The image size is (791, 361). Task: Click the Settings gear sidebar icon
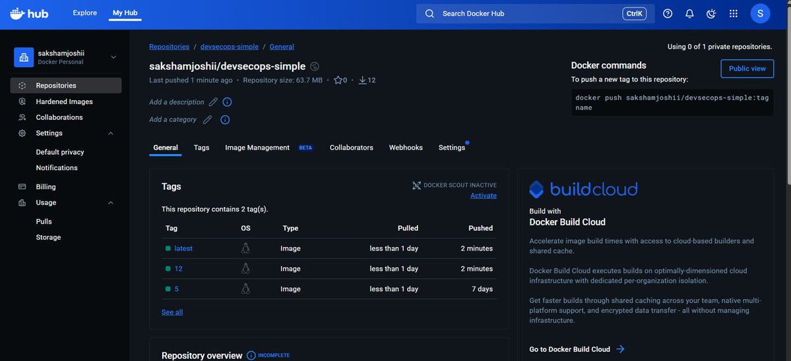(22, 134)
